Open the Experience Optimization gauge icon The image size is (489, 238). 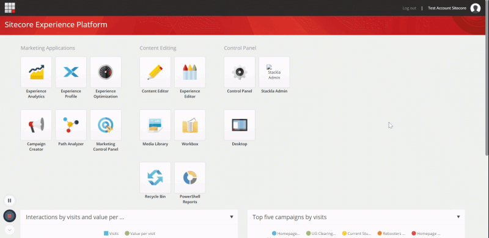pyautogui.click(x=106, y=72)
